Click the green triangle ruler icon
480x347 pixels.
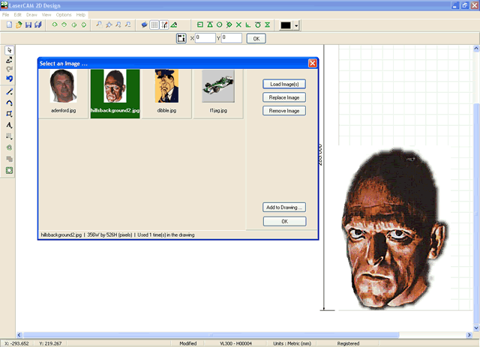point(174,25)
